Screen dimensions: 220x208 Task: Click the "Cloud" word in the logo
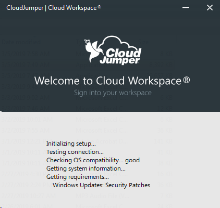(124, 53)
